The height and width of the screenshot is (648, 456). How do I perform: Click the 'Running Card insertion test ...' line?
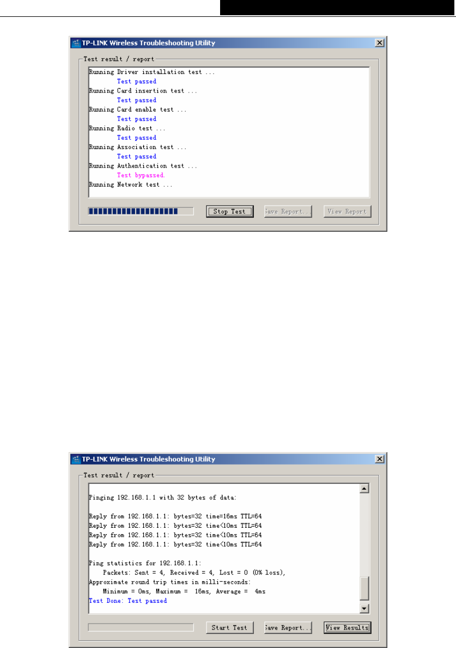tap(143, 91)
